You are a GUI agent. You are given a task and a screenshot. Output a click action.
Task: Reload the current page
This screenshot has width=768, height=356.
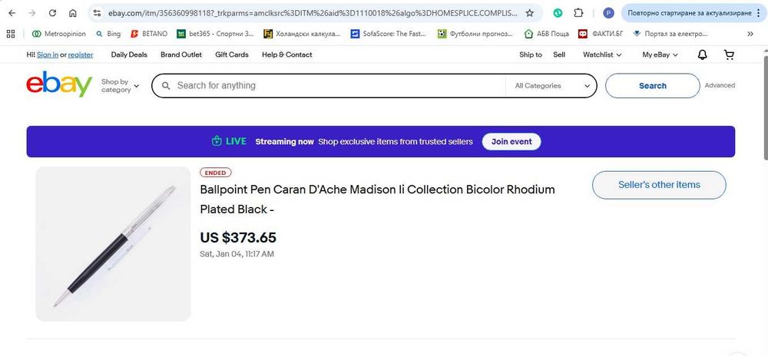[52, 13]
